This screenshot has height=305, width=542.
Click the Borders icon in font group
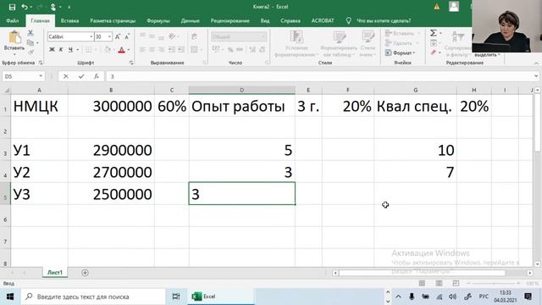point(89,50)
